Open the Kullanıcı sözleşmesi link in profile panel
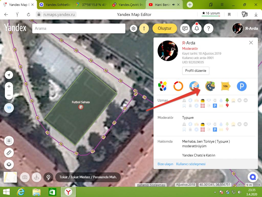 click(x=191, y=164)
